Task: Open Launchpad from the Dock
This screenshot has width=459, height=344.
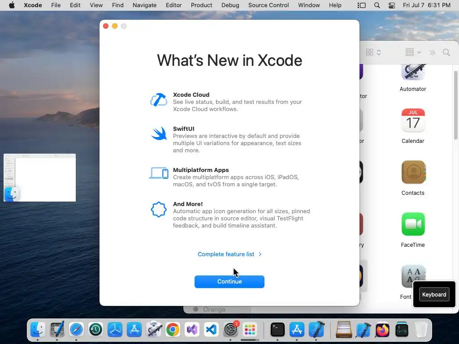Action: click(x=250, y=330)
